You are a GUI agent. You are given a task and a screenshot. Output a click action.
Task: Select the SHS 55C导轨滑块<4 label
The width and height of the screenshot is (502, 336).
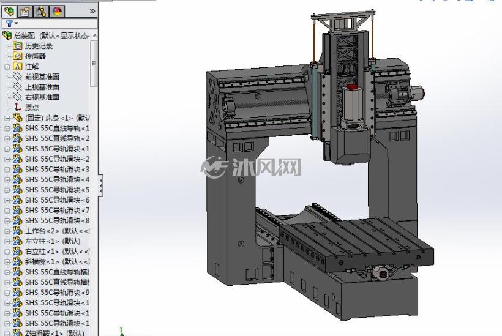[x=58, y=179]
